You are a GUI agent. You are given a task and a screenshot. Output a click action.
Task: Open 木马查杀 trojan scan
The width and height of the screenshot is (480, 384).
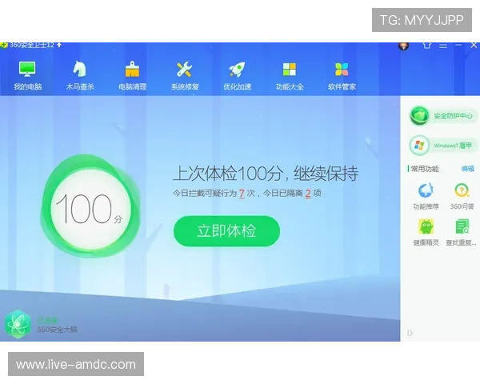coord(79,76)
